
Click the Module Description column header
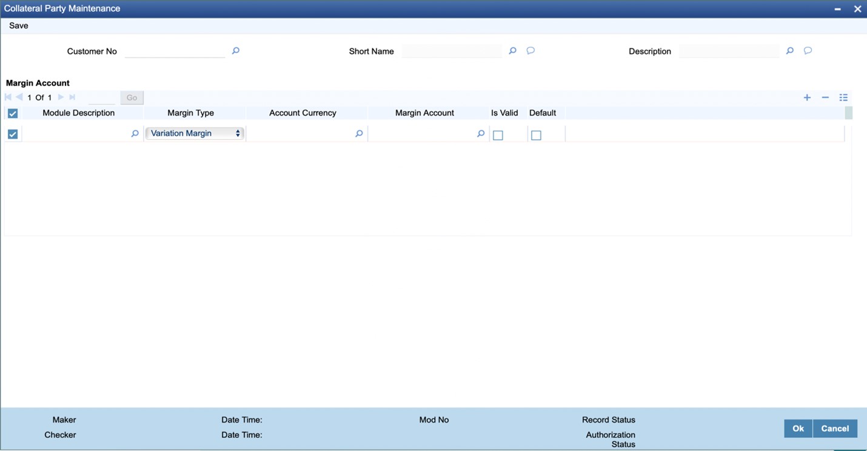pos(79,113)
